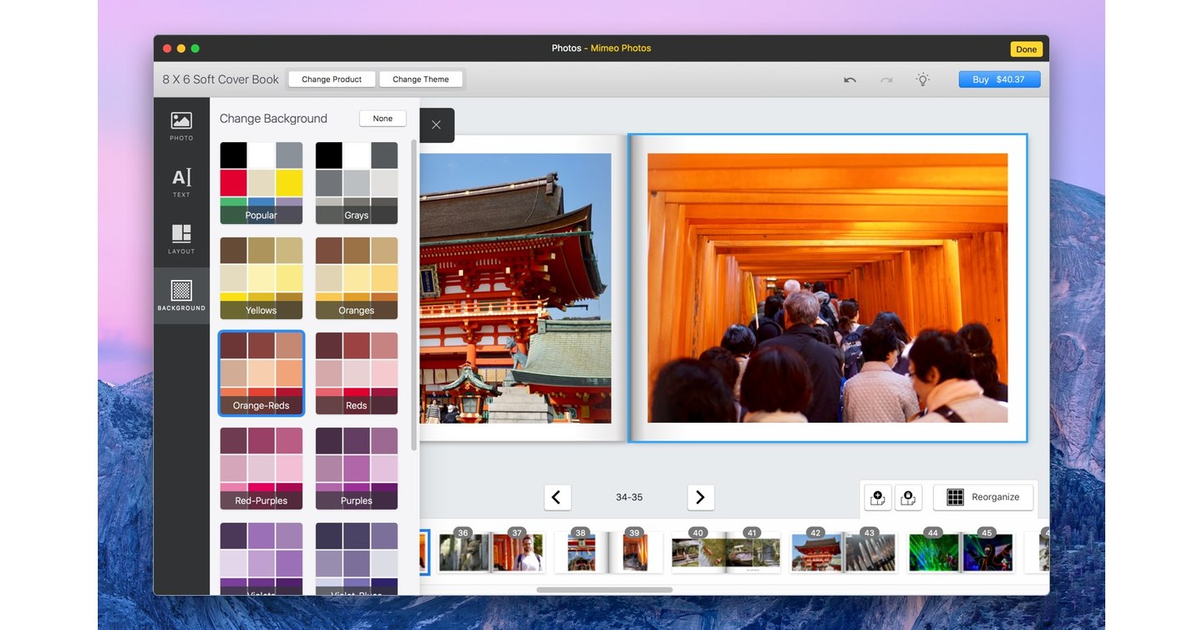The width and height of the screenshot is (1203, 630).
Task: Click Buy $40.37 to purchase the book
Action: coord(999,79)
